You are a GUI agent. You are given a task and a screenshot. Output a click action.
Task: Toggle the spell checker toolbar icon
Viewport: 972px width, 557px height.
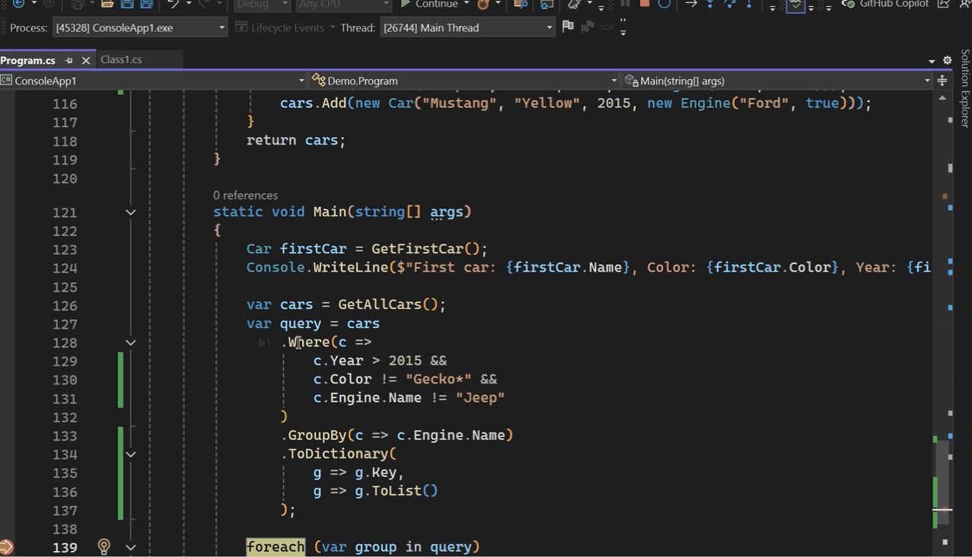pyautogui.click(x=795, y=5)
